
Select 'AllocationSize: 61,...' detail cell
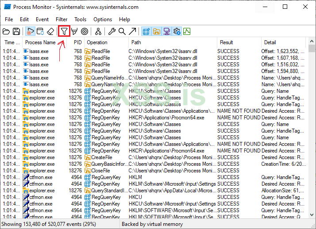tap(283, 191)
